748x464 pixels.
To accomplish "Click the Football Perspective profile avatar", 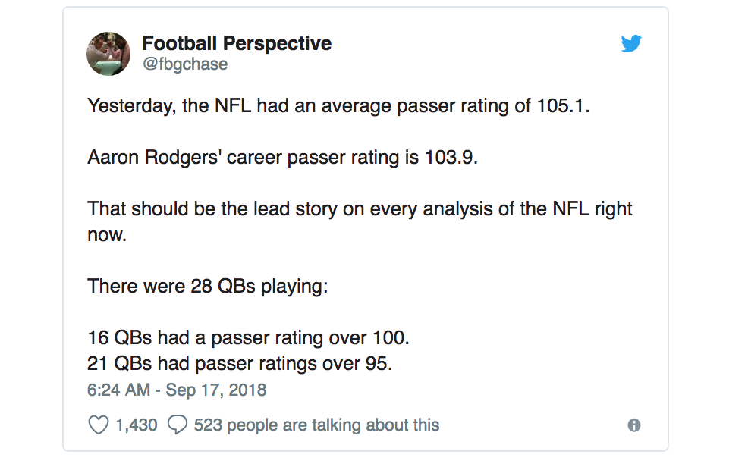I will pyautogui.click(x=109, y=54).
